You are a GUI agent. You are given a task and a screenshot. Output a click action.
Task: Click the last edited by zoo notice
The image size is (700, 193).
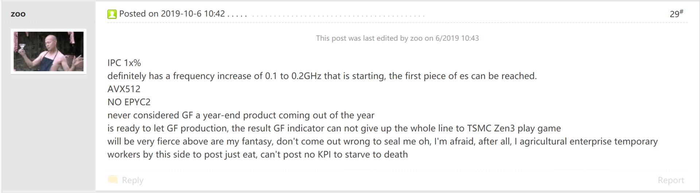point(397,38)
